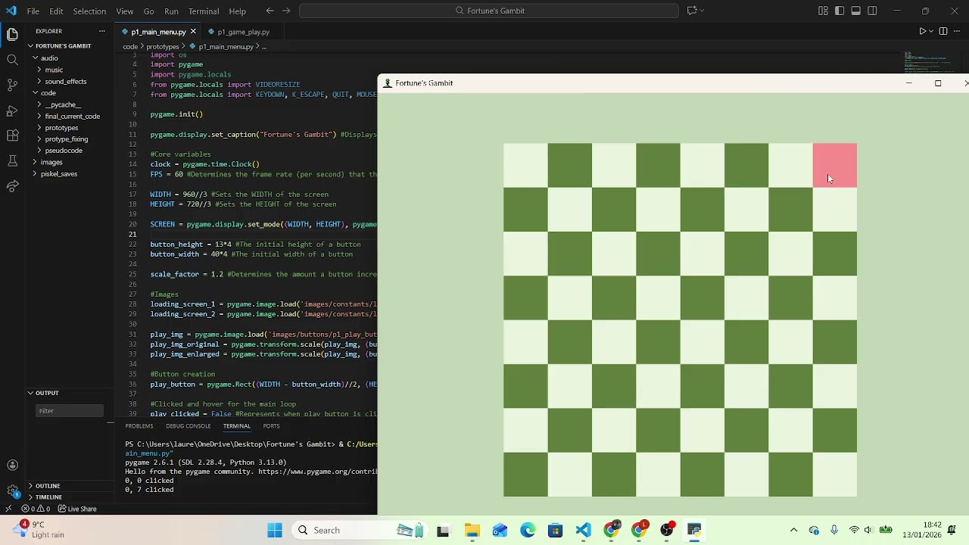Open the Explorer panel ellipsis menu
Viewport: 969px width, 545px height.
(101, 31)
